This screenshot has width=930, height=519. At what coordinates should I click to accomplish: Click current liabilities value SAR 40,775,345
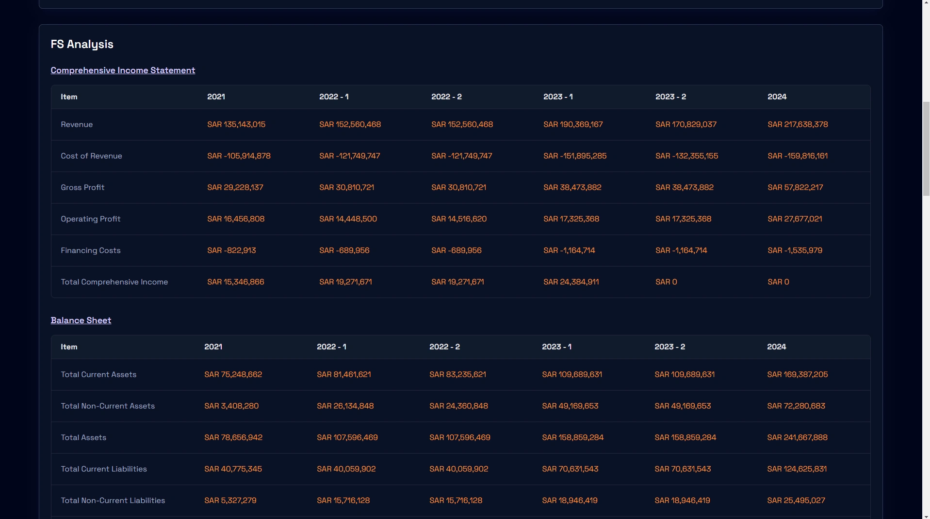[x=233, y=469]
